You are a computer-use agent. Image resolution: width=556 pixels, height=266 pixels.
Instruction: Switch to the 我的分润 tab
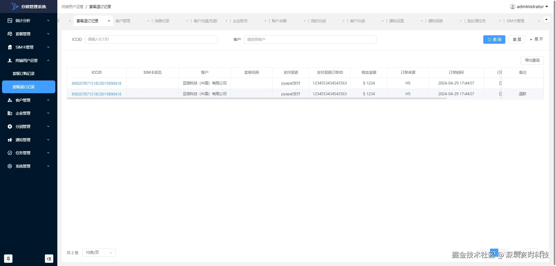coord(318,21)
